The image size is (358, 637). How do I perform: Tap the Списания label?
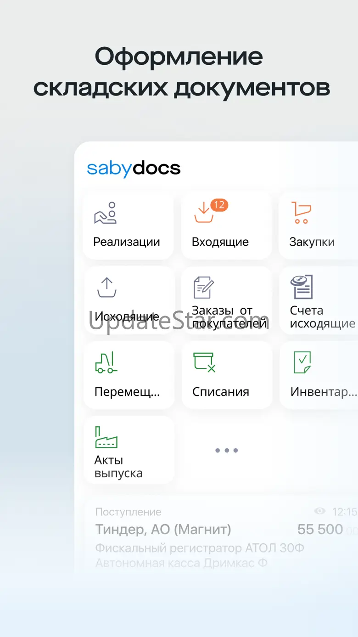221,392
